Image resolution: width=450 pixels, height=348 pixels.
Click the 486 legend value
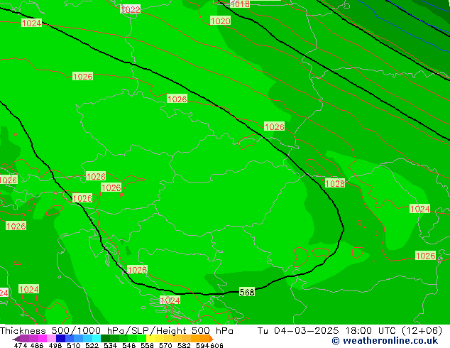coord(37,345)
